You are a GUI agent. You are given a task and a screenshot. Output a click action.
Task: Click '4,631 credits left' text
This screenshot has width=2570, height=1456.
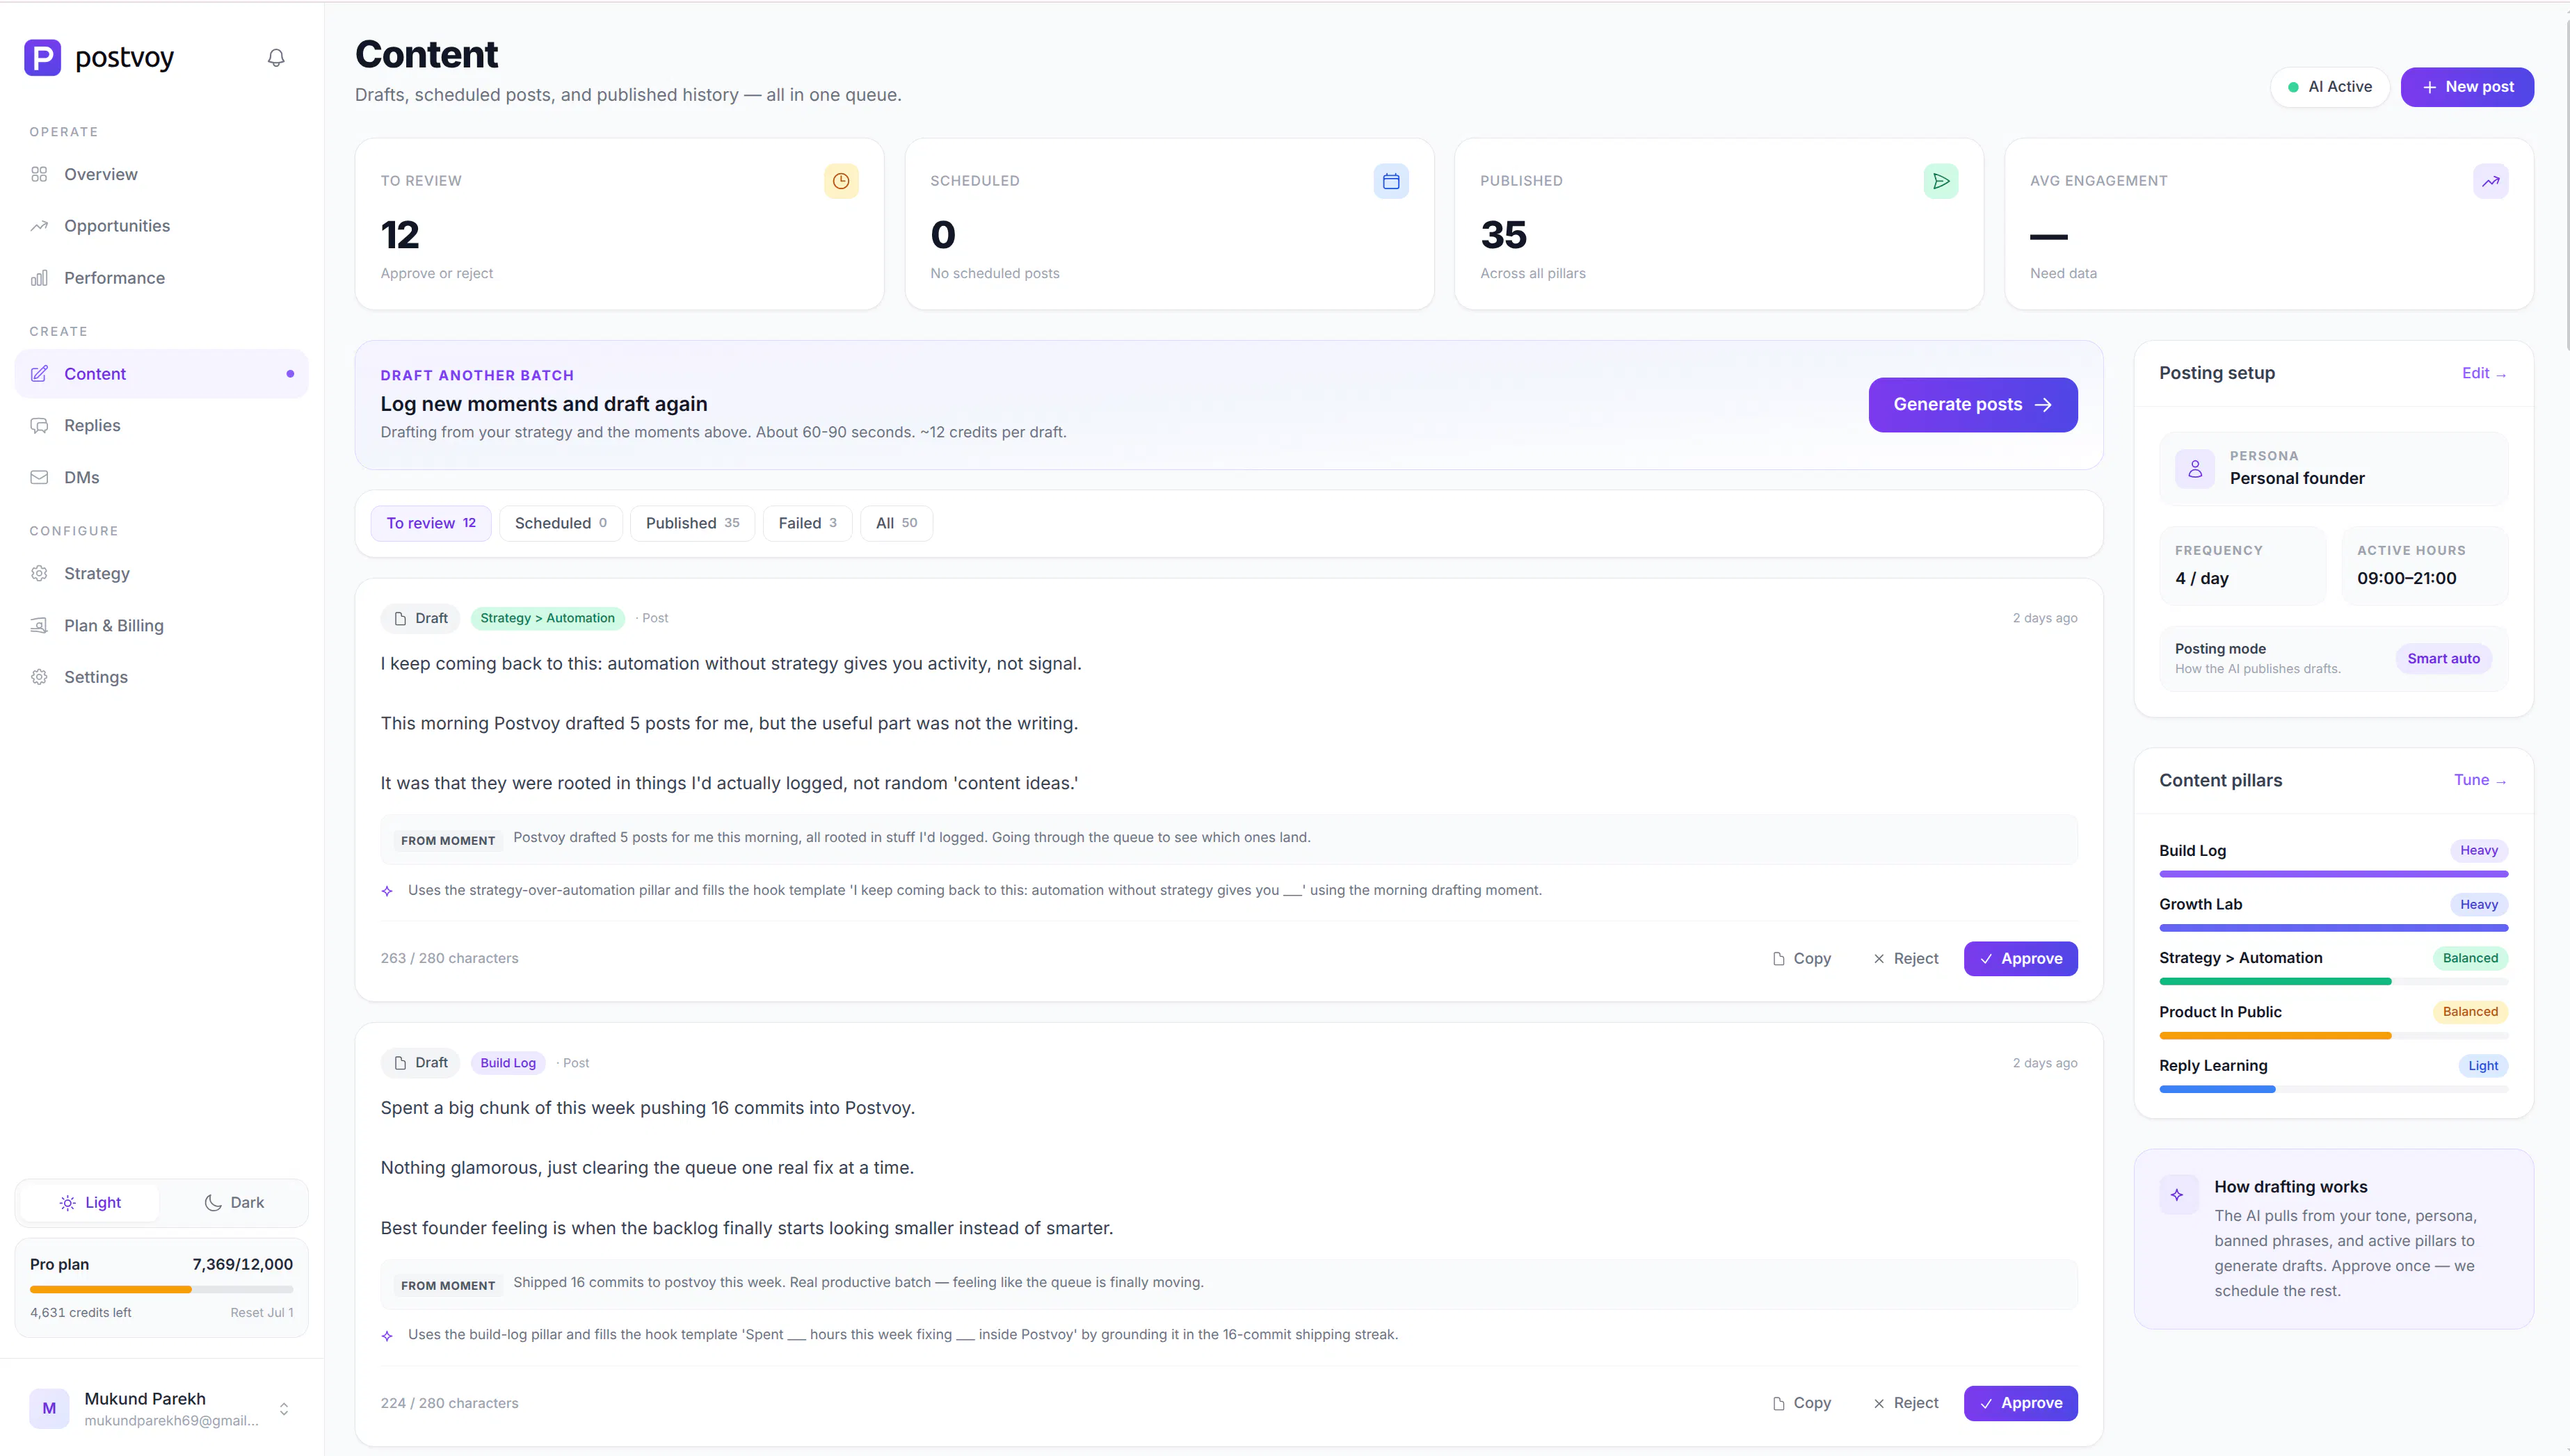pos(80,1313)
